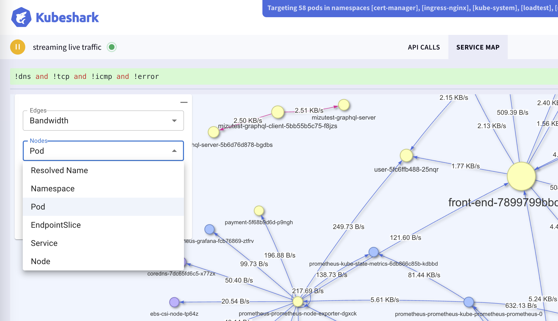Click the 632.13 B/s edge label
The height and width of the screenshot is (321, 558).
point(521,306)
